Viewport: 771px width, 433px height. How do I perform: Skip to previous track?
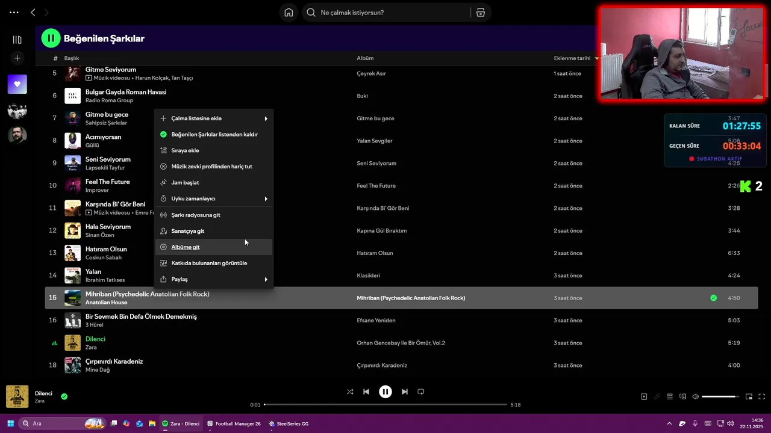366,392
